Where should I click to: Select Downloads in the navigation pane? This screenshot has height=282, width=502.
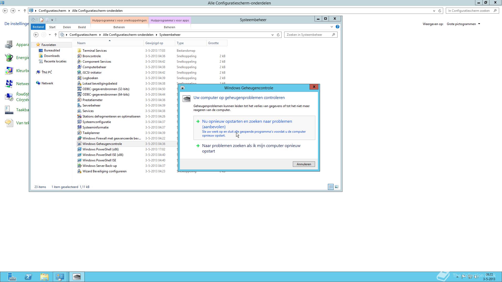point(52,56)
